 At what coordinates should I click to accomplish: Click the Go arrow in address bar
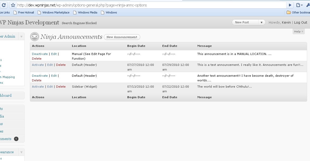tap(290, 5)
